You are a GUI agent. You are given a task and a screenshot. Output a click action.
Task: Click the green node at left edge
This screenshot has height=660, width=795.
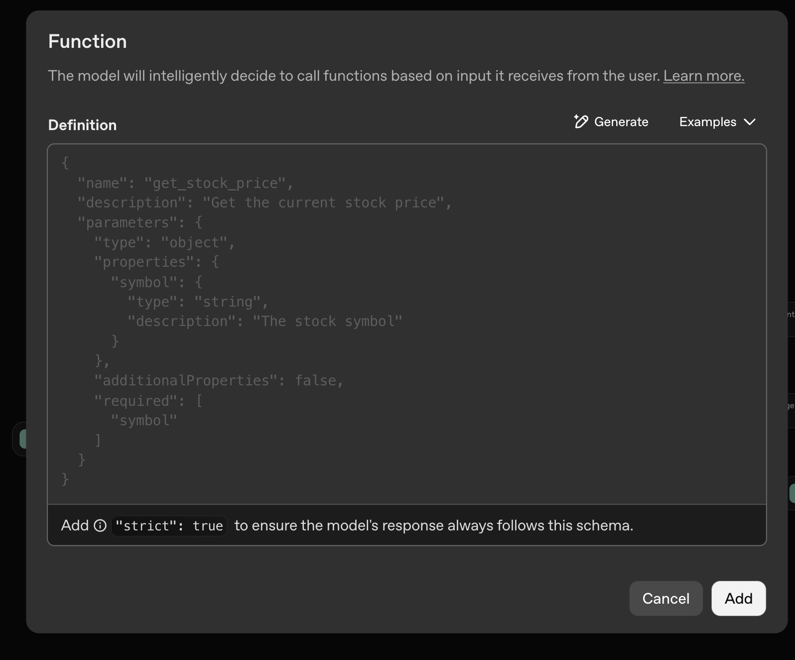[22, 439]
